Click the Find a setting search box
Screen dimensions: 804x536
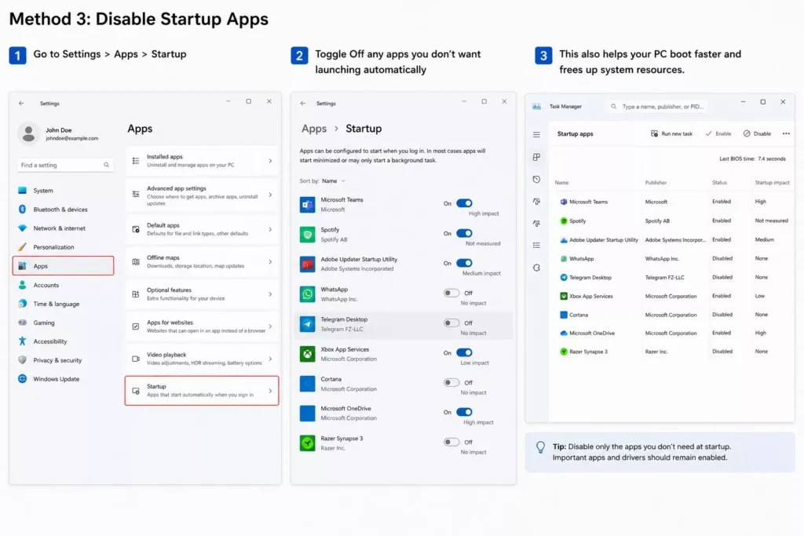(x=64, y=165)
